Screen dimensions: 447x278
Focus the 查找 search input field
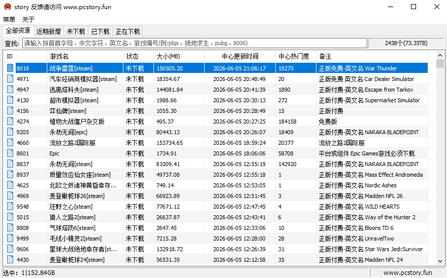pyautogui.click(x=195, y=43)
